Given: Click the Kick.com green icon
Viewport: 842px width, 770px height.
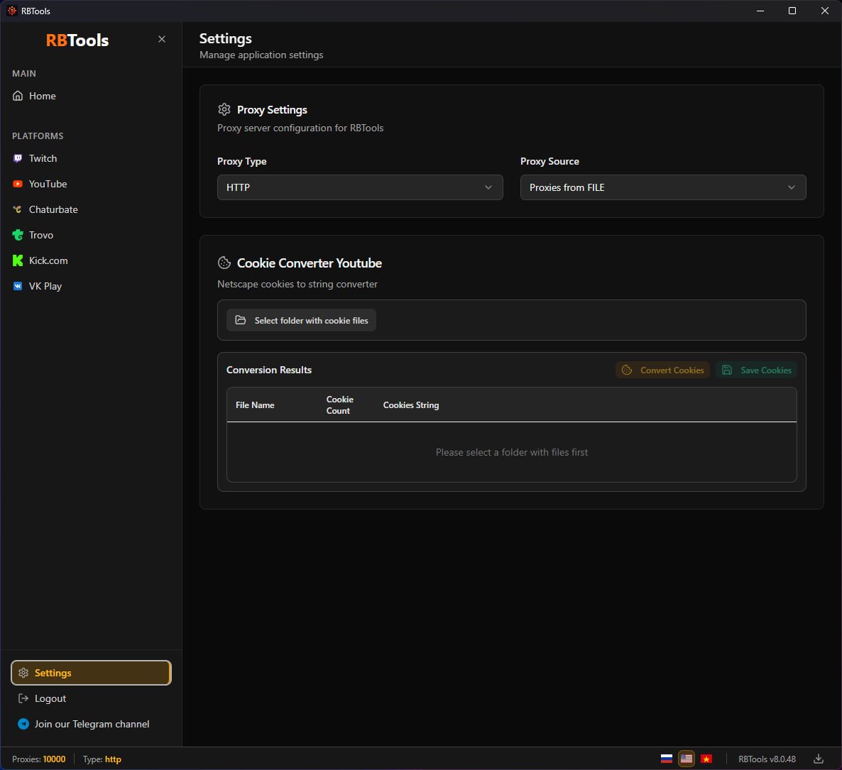Looking at the screenshot, I should tap(18, 260).
